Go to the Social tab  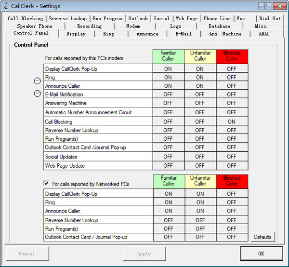click(162, 18)
